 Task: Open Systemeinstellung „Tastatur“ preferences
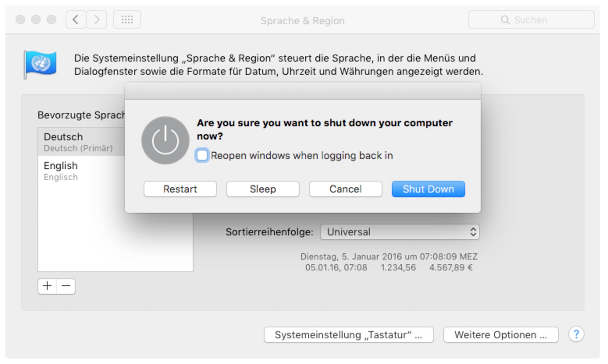click(349, 335)
